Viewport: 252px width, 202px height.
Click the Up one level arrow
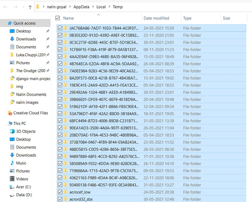30,7
